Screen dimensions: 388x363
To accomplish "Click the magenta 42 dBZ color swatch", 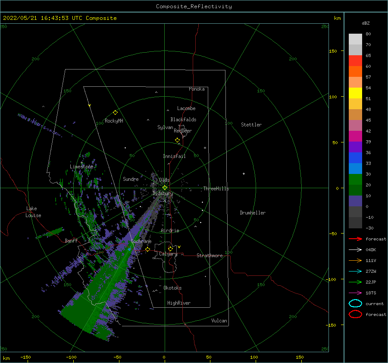I will [x=355, y=136].
